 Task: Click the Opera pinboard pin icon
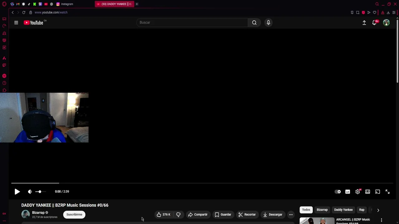point(352,12)
